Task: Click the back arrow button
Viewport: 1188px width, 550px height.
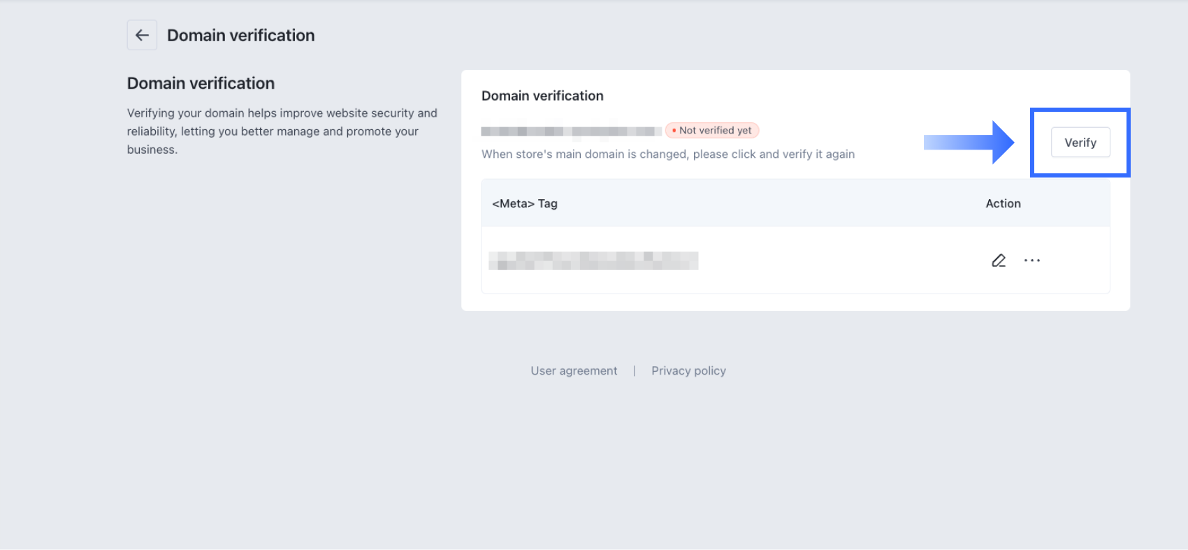Action: [x=142, y=35]
